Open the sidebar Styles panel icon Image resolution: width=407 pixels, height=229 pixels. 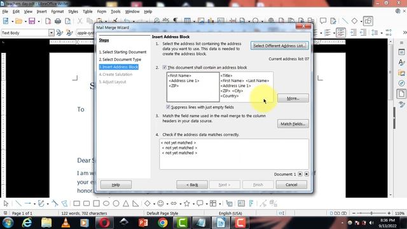(401, 62)
